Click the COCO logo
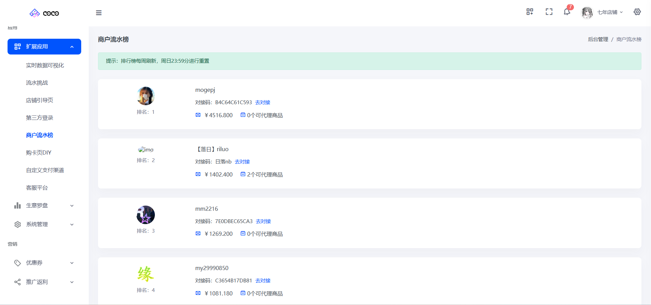This screenshot has height=305, width=651. [44, 13]
